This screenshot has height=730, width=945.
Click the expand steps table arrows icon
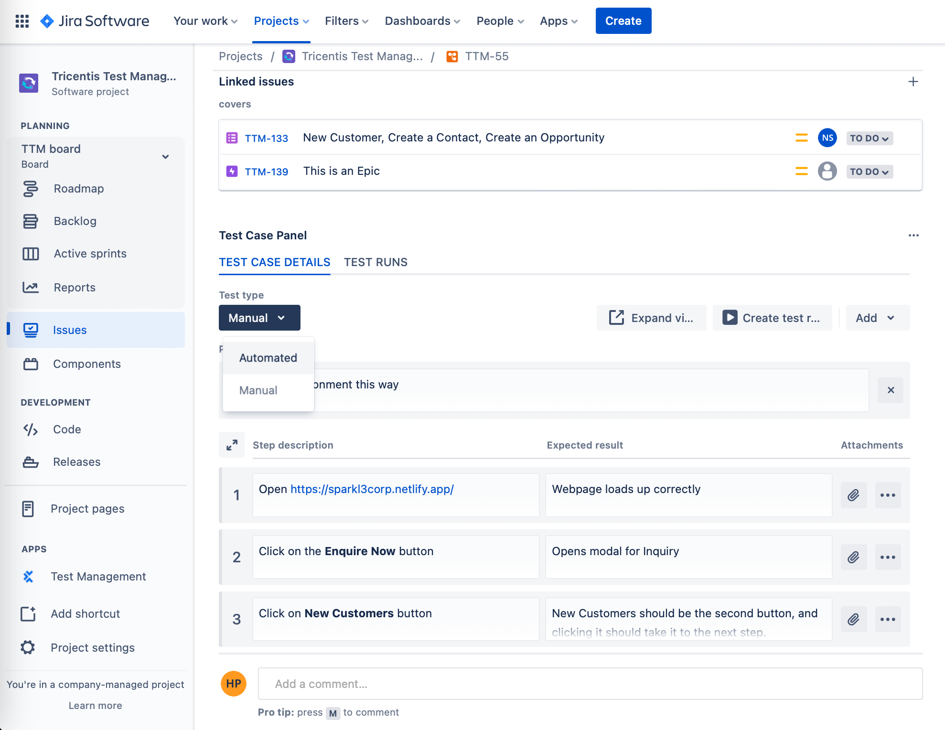click(232, 445)
